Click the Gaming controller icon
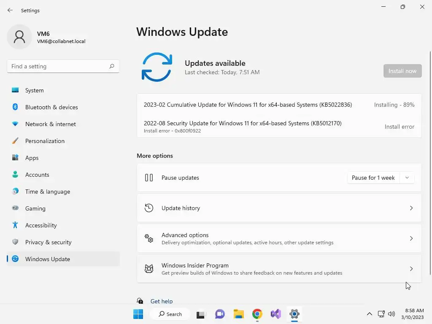The image size is (432, 324). (15, 208)
